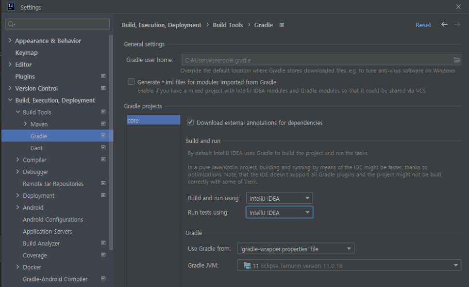The width and height of the screenshot is (469, 287).
Task: Click the JDK folder icon in Gradle JVM
Action: tap(247, 266)
